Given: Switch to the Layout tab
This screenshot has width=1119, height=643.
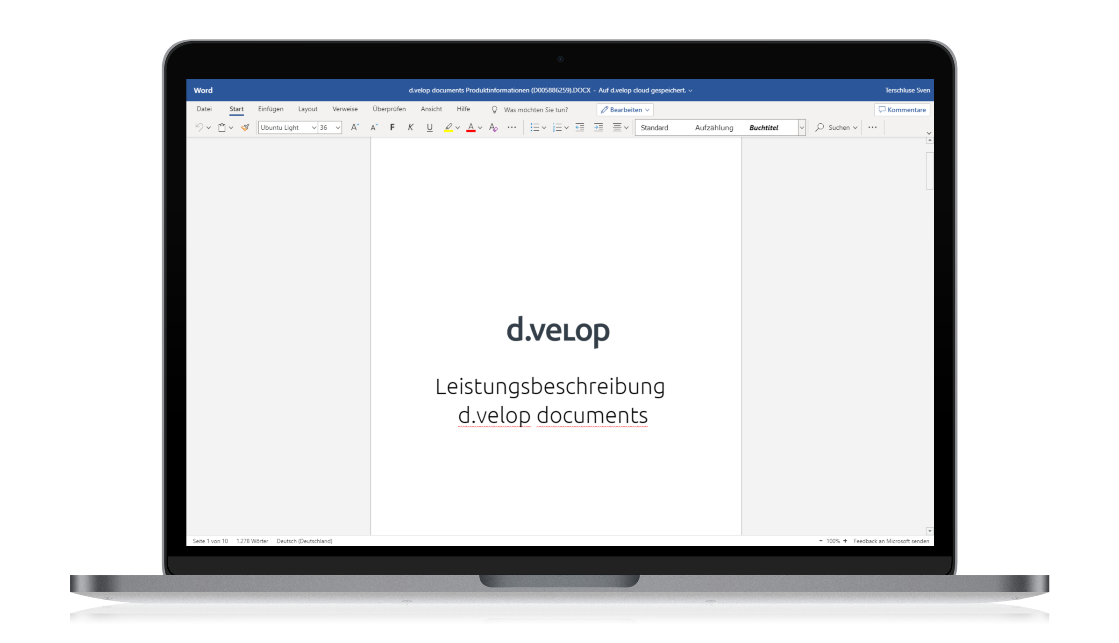Looking at the screenshot, I should (x=308, y=109).
